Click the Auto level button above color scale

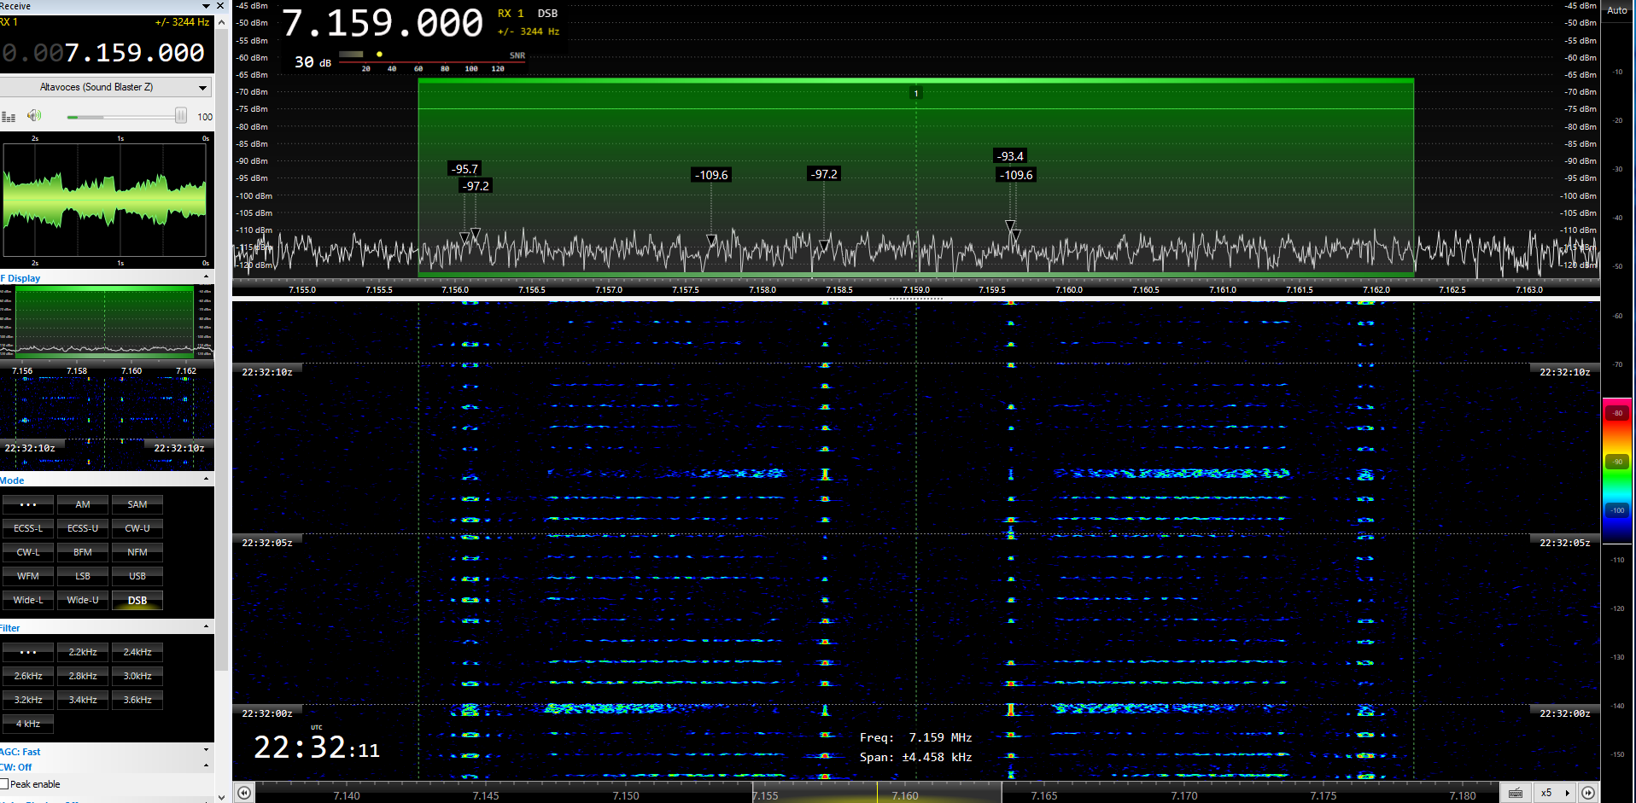tap(1616, 11)
